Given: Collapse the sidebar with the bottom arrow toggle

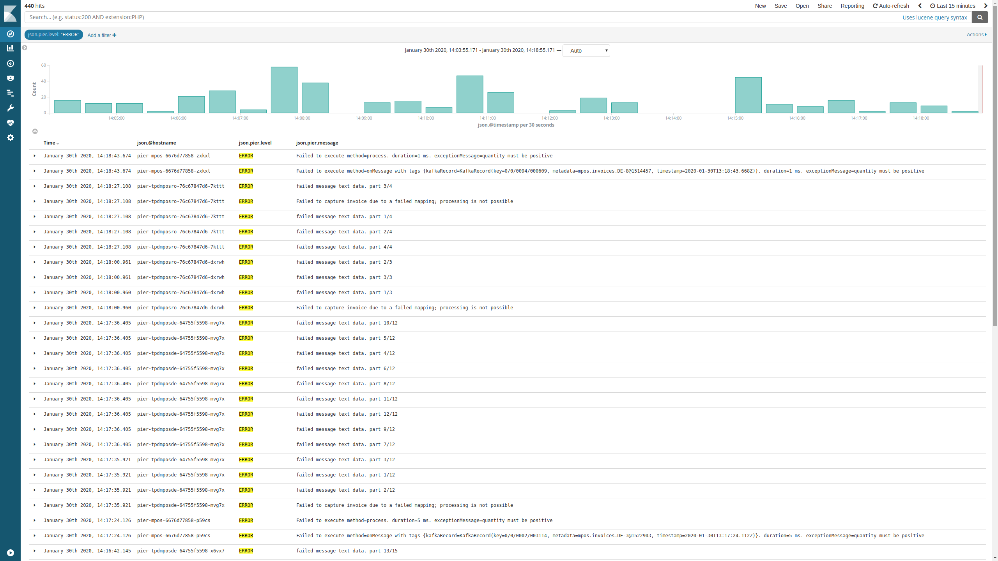Looking at the screenshot, I should point(10,552).
